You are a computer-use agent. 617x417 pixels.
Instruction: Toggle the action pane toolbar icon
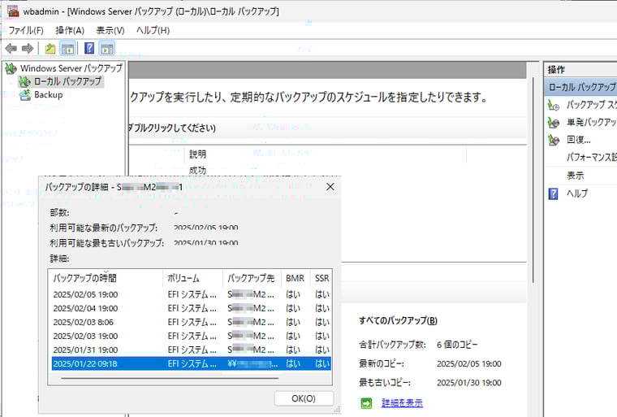click(107, 48)
